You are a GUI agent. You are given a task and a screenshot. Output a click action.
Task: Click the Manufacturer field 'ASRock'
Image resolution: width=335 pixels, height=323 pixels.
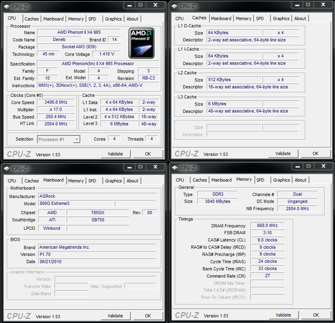(97, 196)
